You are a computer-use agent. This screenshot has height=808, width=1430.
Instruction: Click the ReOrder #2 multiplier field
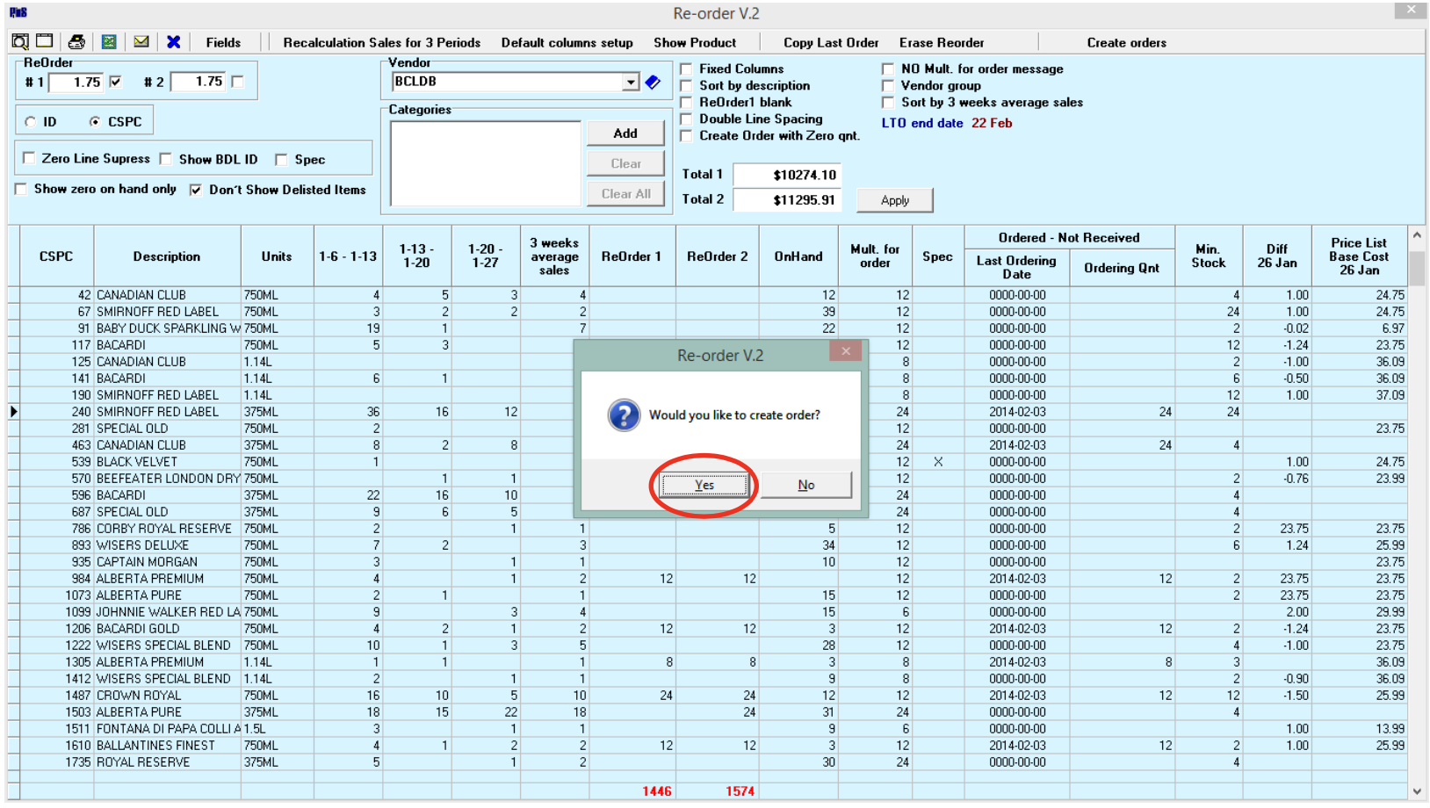(199, 82)
